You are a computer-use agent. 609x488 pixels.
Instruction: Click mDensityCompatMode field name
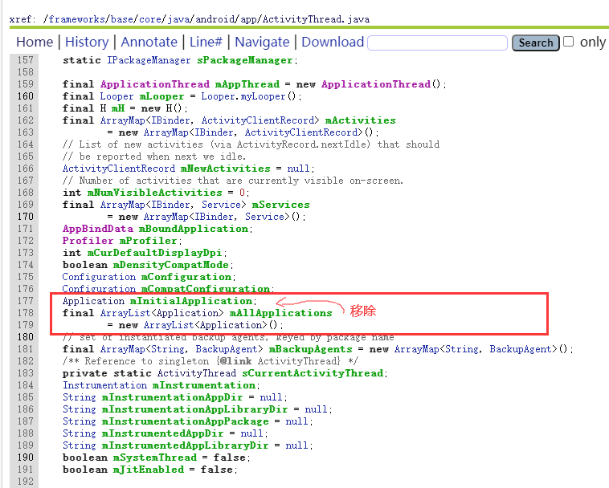tap(171, 265)
